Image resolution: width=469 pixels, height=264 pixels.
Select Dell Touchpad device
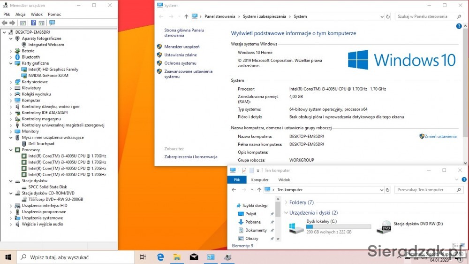[x=41, y=144]
